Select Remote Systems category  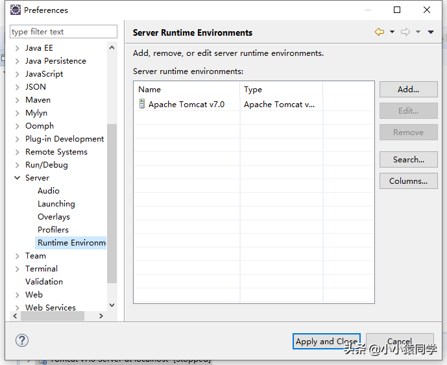56,152
